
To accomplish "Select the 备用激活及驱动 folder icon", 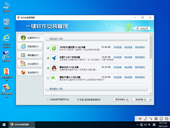I will (7, 74).
